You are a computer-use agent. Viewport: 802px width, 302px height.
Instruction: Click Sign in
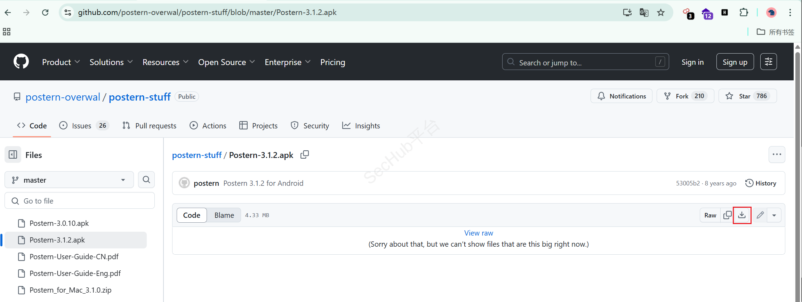pos(692,62)
